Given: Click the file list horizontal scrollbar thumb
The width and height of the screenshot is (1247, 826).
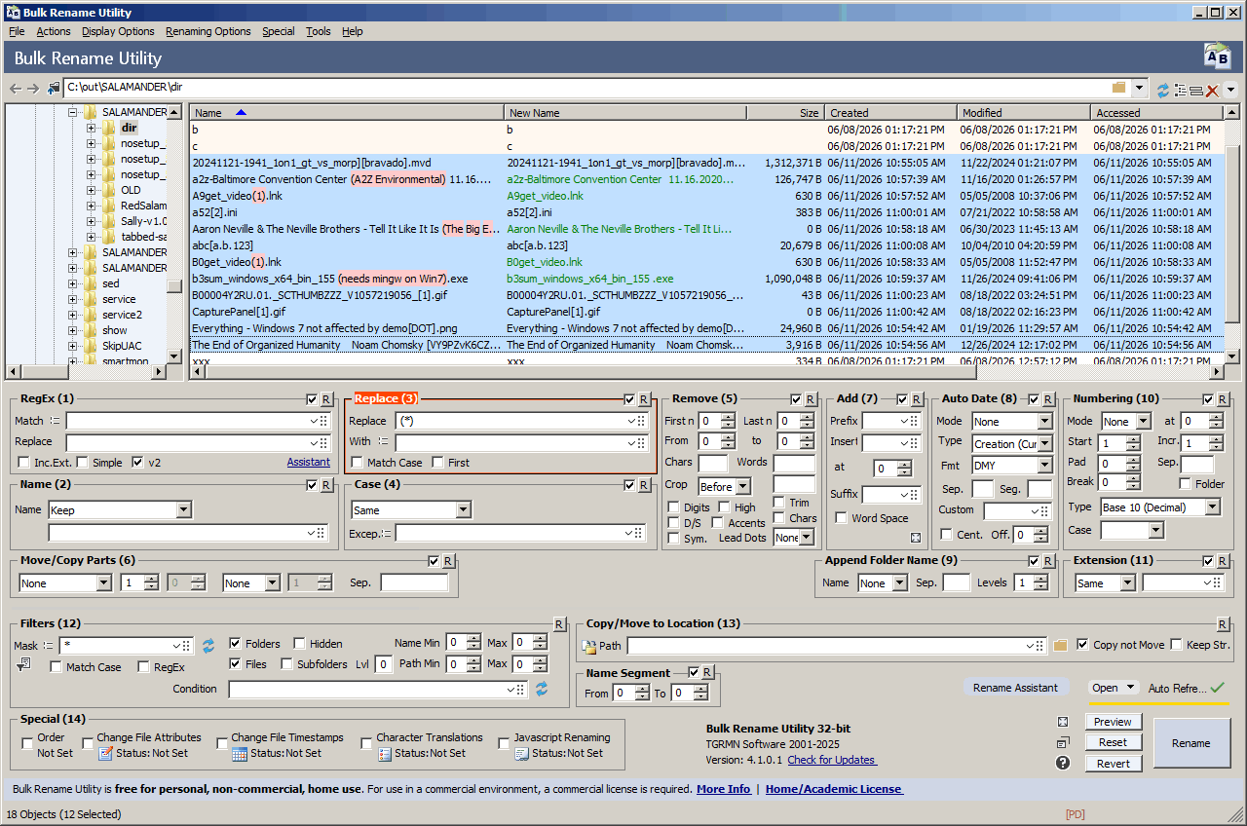Looking at the screenshot, I should pos(591,372).
